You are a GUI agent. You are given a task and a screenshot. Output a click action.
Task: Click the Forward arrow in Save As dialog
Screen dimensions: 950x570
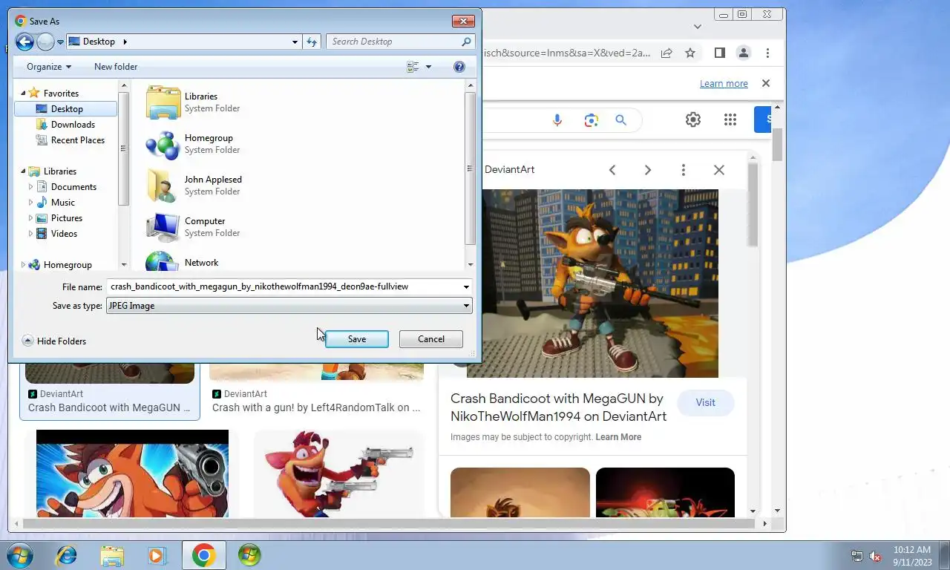[45, 42]
